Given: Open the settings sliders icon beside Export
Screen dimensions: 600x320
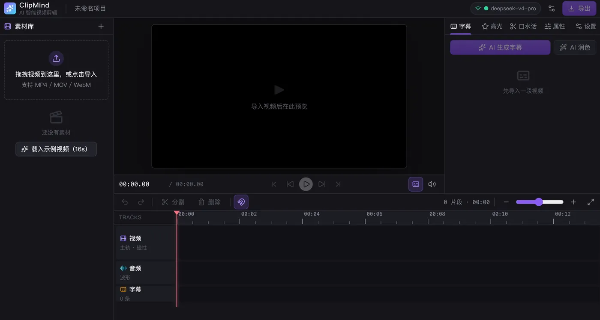Looking at the screenshot, I should click(552, 9).
